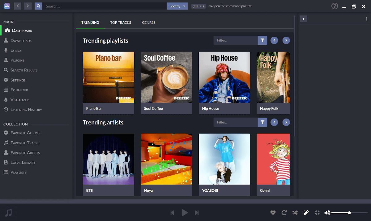Viewport: 371px width, 221px height.
Task: Click the Trending playlists filter funnel icon
Action: pos(262,40)
